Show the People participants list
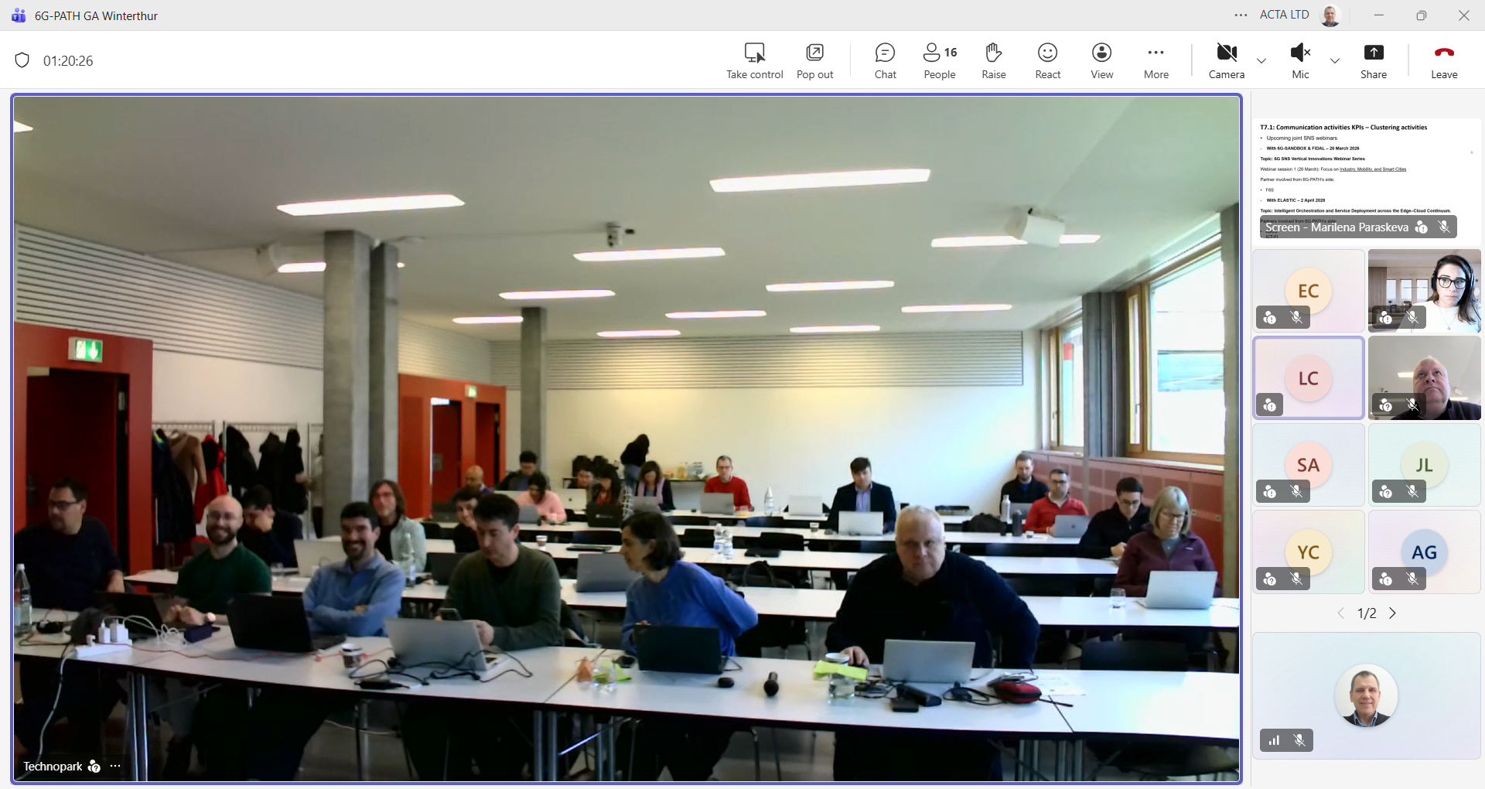The image size is (1485, 789). [940, 61]
